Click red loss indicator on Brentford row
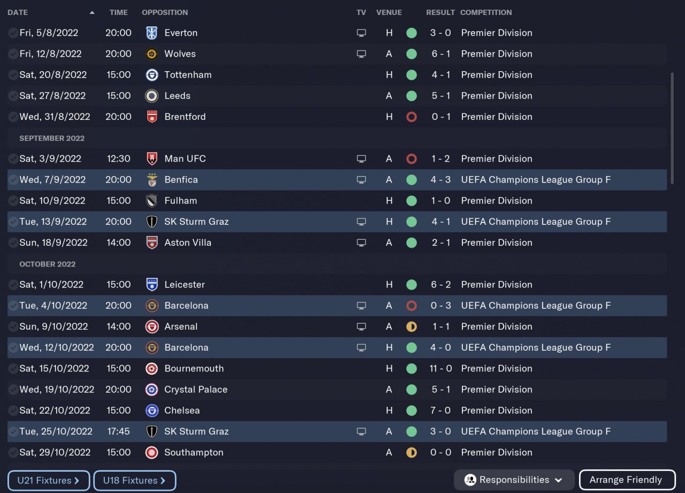 (411, 117)
